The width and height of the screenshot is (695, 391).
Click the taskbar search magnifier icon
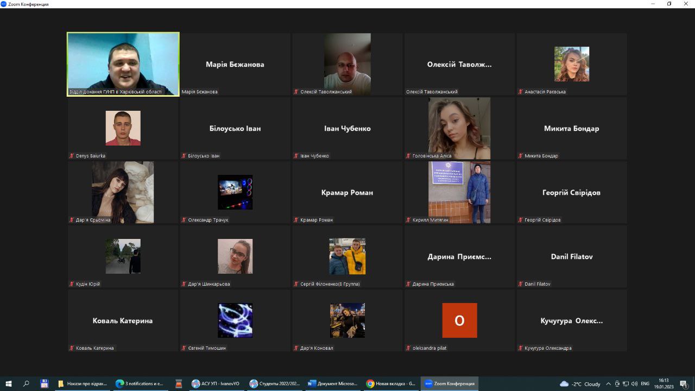[x=26, y=383]
